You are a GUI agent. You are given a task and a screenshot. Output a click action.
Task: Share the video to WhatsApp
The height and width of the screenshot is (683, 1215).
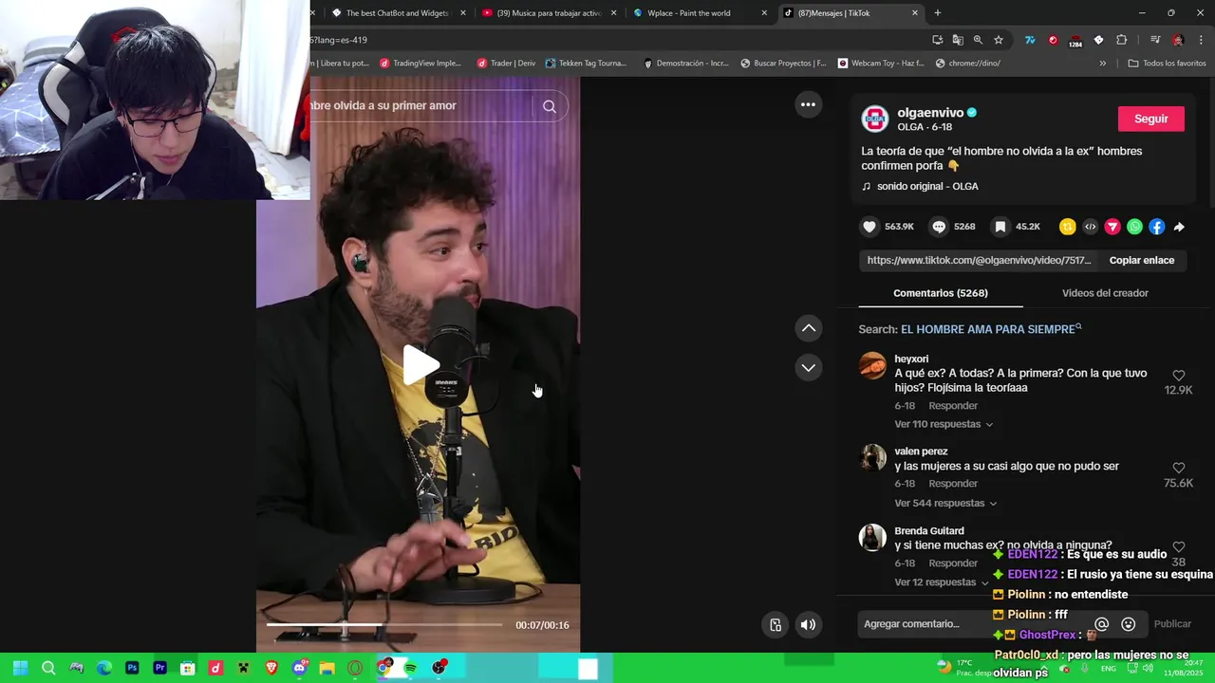pyautogui.click(x=1134, y=227)
